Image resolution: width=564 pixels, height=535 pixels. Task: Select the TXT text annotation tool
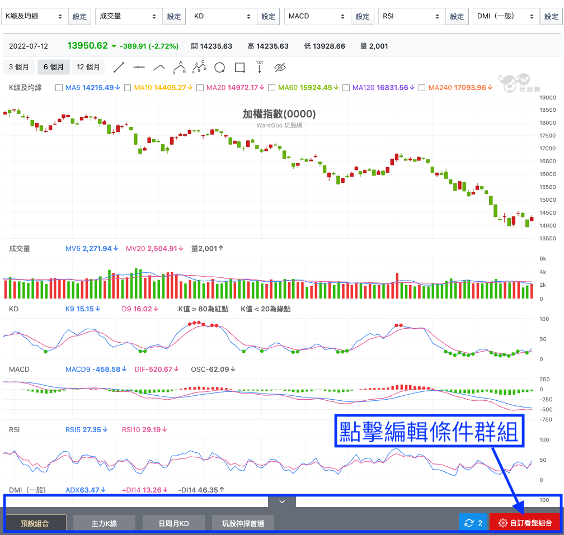[x=260, y=68]
